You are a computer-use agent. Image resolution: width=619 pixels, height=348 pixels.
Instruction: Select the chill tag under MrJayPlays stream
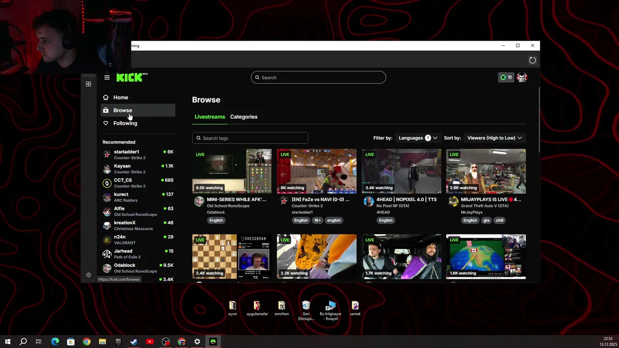point(500,220)
